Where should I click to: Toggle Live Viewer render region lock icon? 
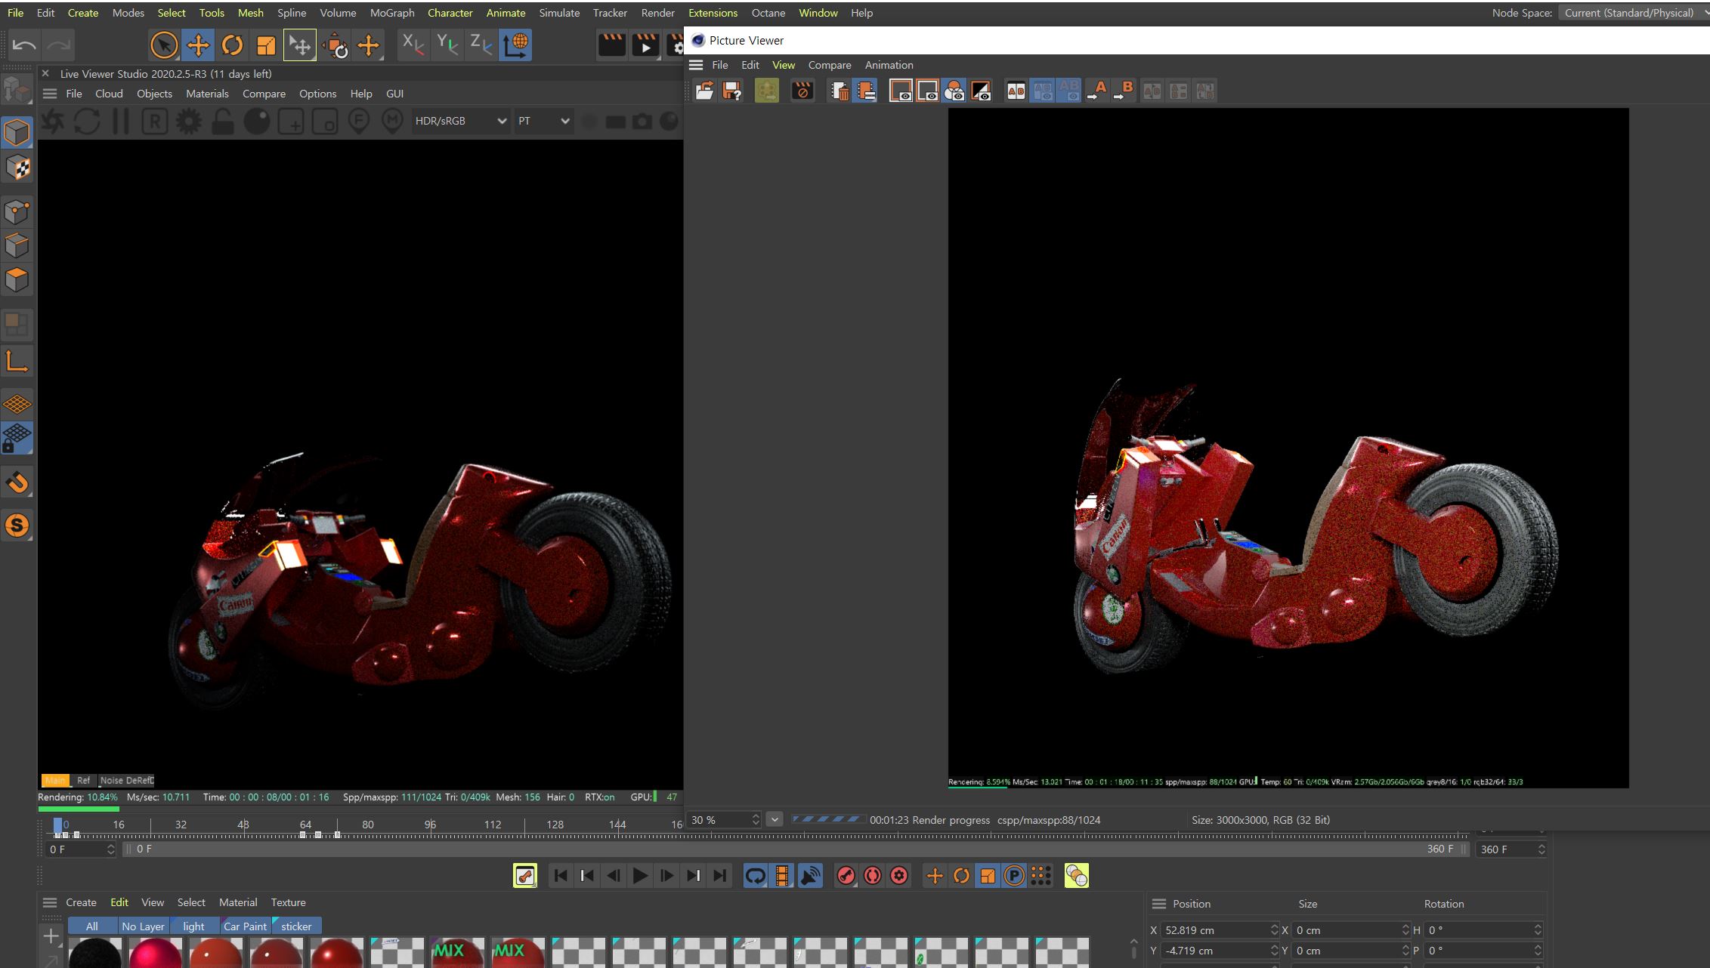tap(223, 121)
